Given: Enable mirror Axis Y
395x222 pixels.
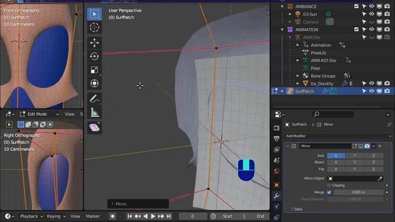Looking at the screenshot, I should click(354, 155).
